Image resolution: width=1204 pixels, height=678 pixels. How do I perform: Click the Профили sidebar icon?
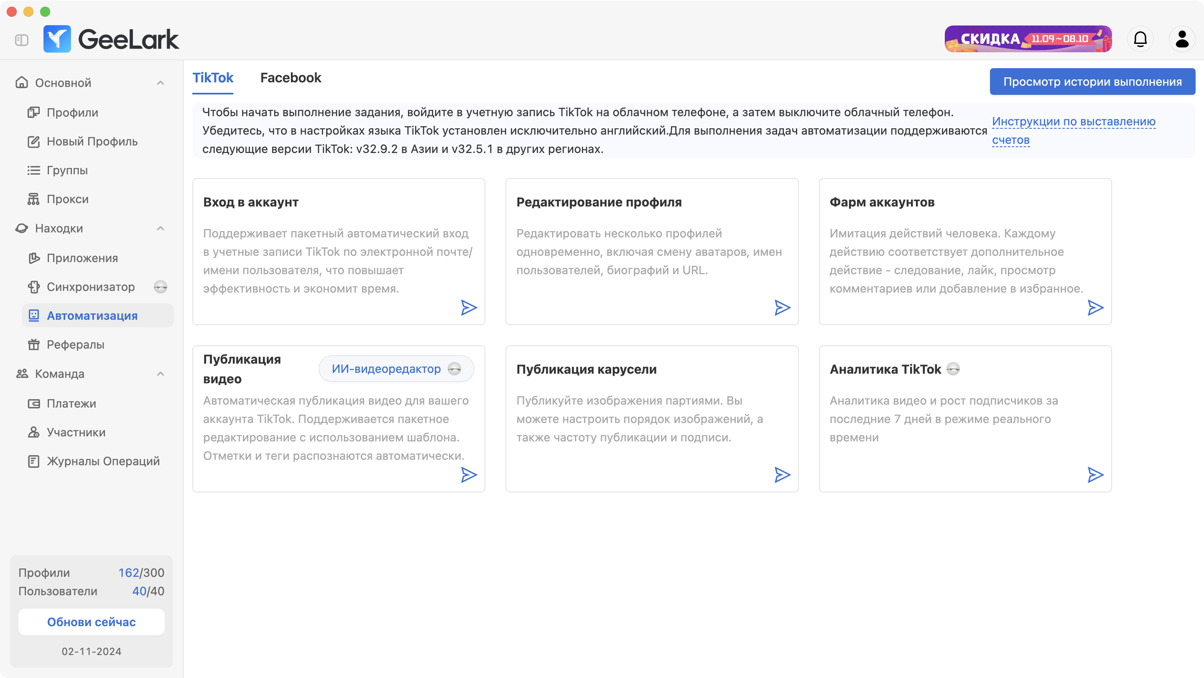pyautogui.click(x=33, y=112)
